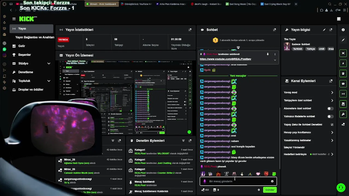Viewport: 349px width, 196px height.
Task: Expand the pinned message dropdown arrow
Action: click(x=275, y=60)
